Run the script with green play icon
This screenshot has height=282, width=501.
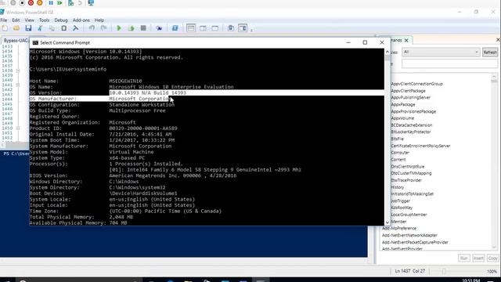point(119,28)
